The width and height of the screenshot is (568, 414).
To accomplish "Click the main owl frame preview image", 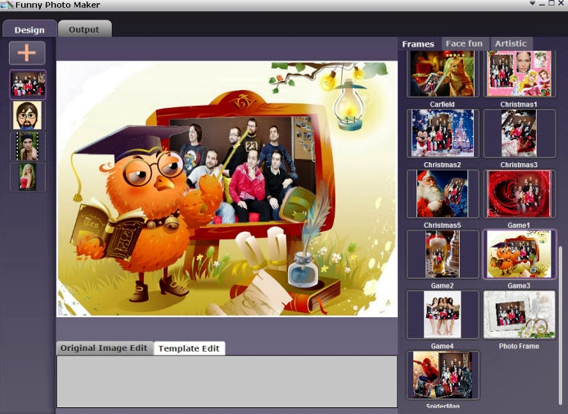I will click(x=227, y=188).
